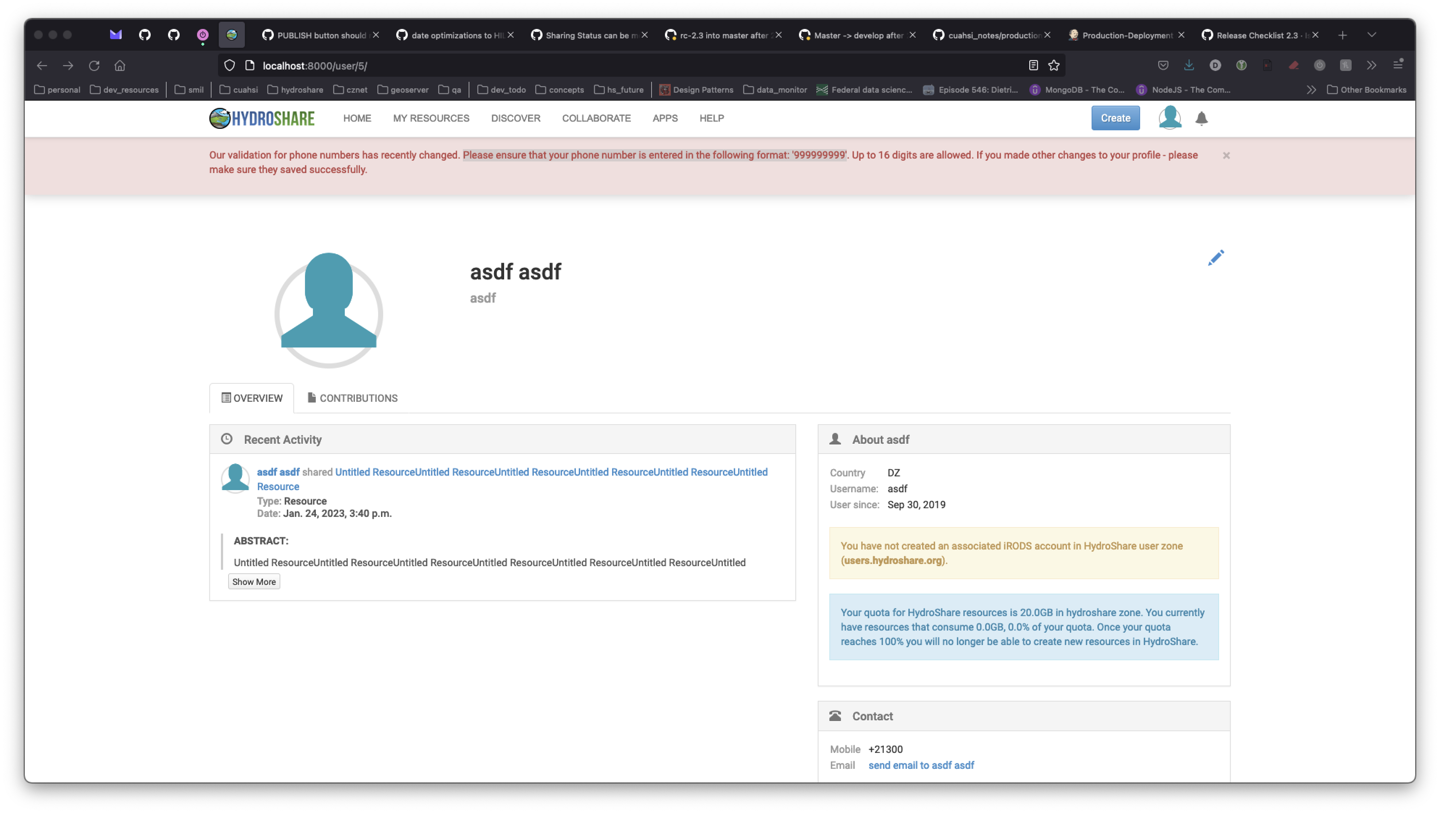Open the Firefox application menu
This screenshot has width=1440, height=813.
click(x=1398, y=66)
